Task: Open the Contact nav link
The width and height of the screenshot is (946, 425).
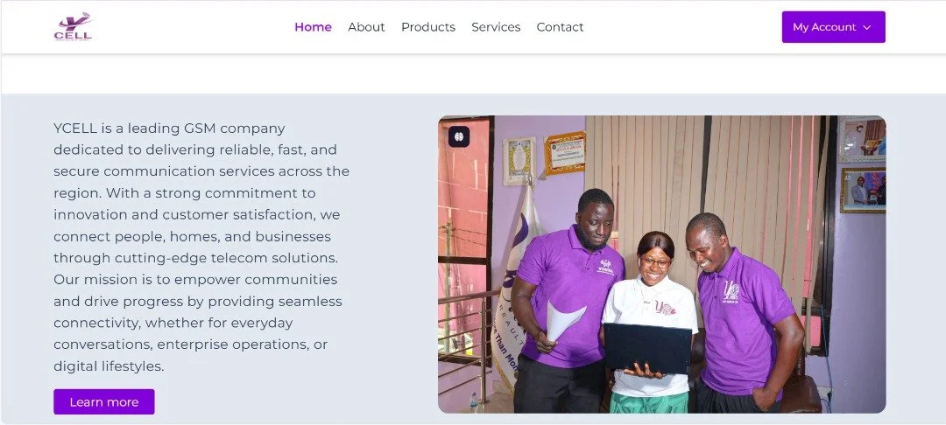Action: click(x=560, y=27)
